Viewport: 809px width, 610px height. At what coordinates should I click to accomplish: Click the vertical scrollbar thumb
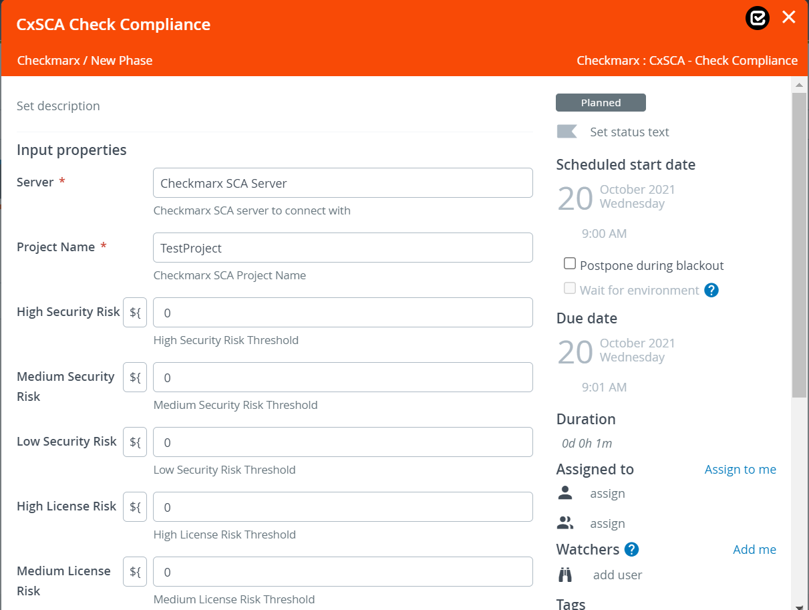point(799,245)
